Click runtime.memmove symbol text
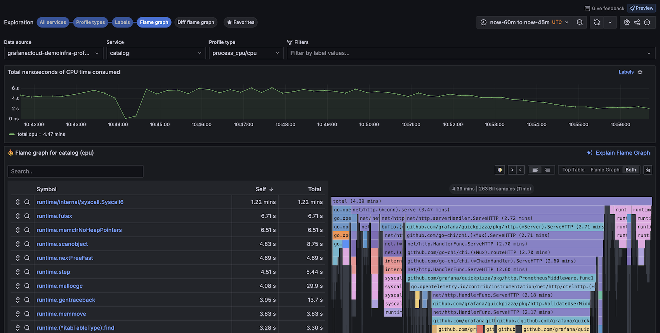 [x=61, y=314]
